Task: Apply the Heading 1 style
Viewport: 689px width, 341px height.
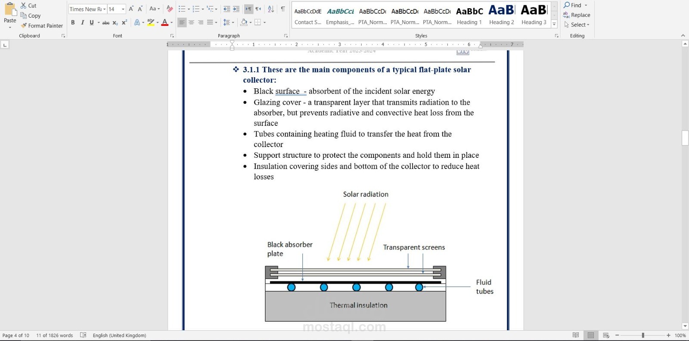Action: tap(469, 16)
